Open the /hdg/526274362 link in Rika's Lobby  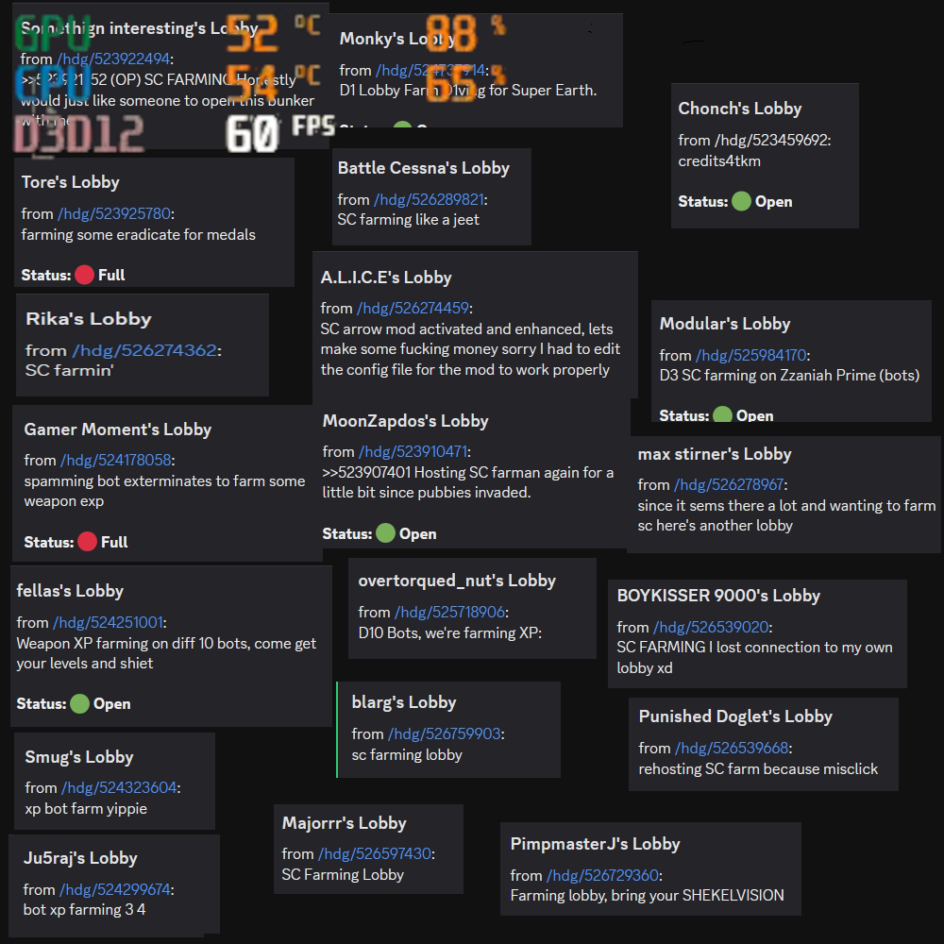[144, 350]
